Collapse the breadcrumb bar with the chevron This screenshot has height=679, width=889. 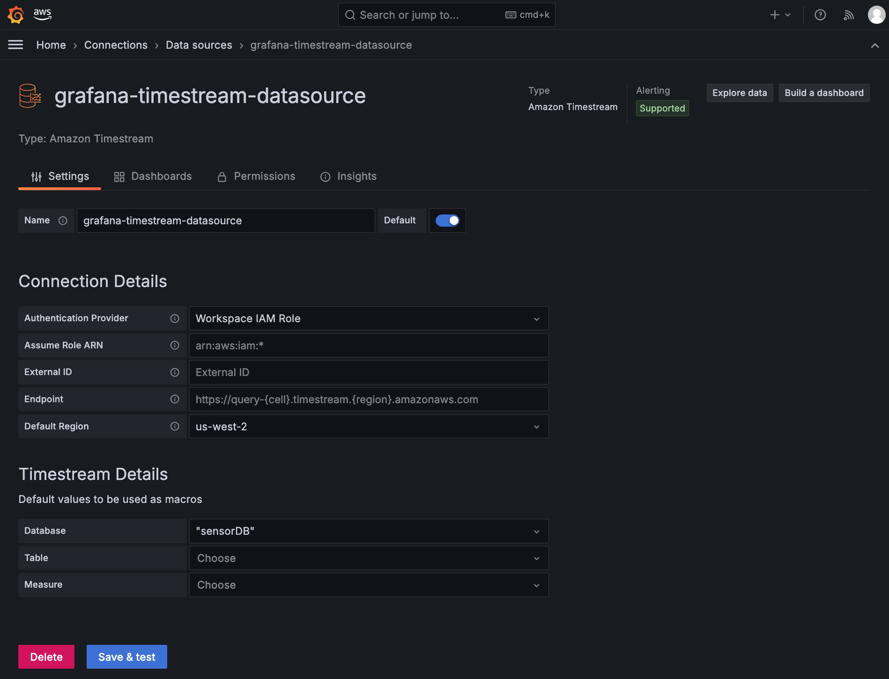[874, 45]
